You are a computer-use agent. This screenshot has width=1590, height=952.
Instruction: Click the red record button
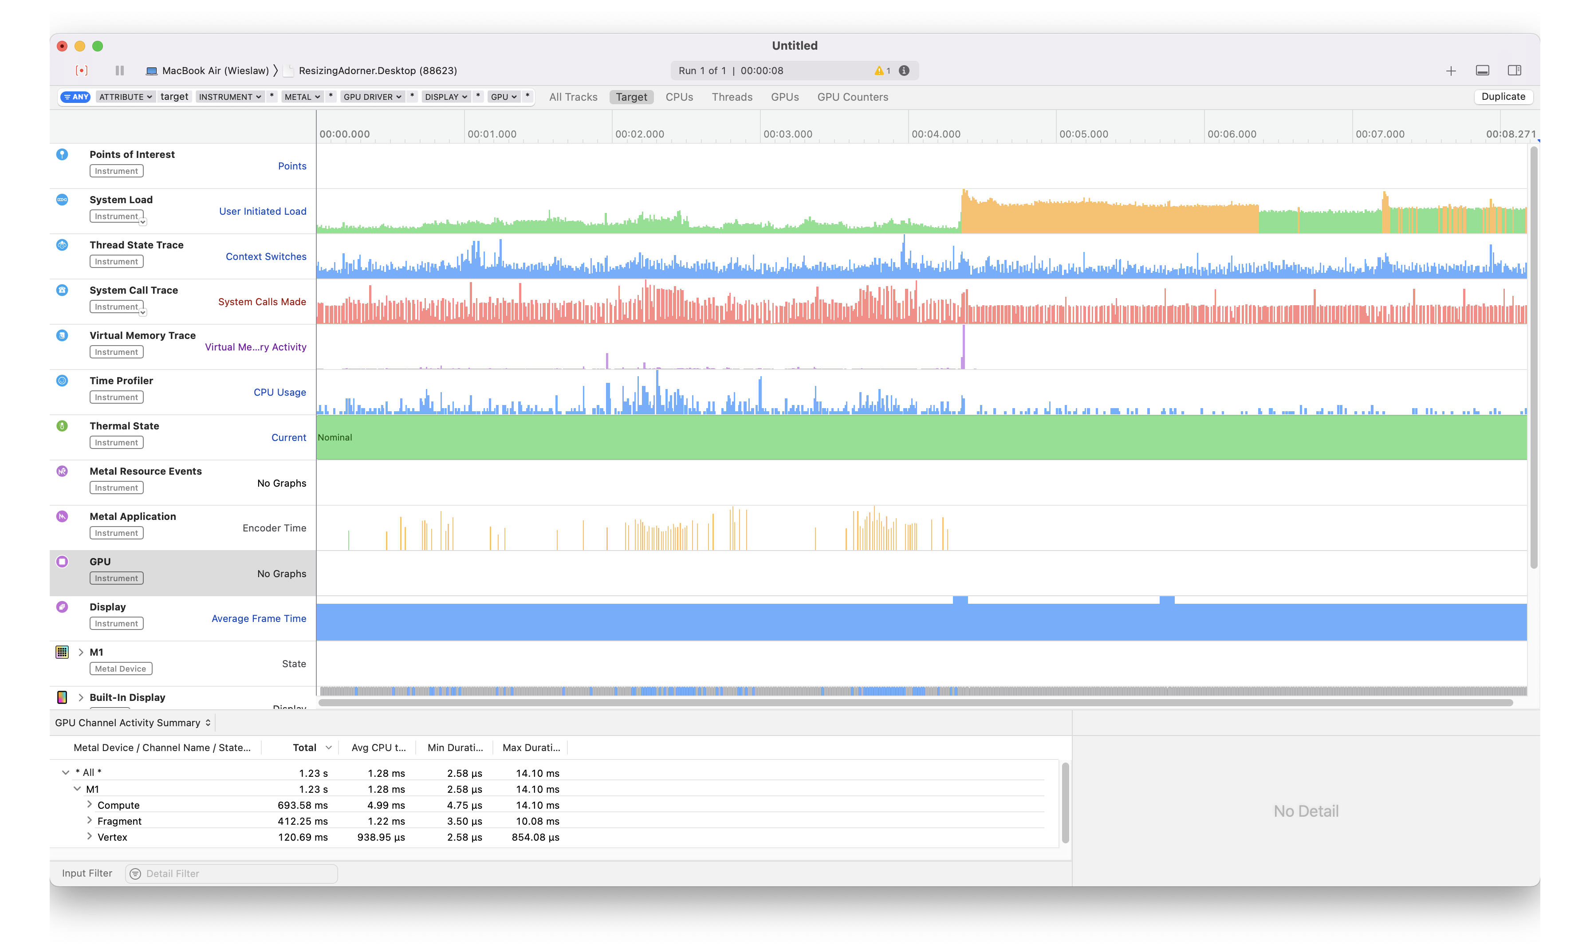point(82,71)
